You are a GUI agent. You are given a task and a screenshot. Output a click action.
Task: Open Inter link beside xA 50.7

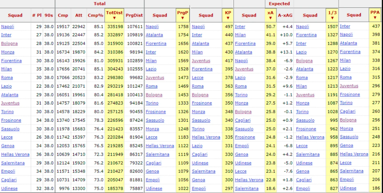coord(240,26)
